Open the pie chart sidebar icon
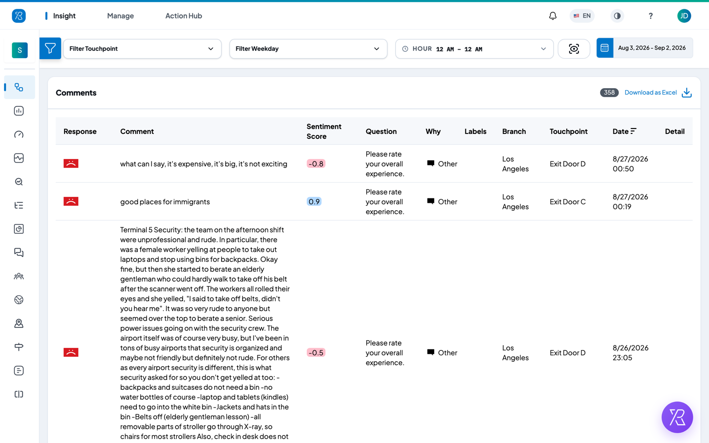Image resolution: width=709 pixels, height=443 pixels. pos(19,229)
